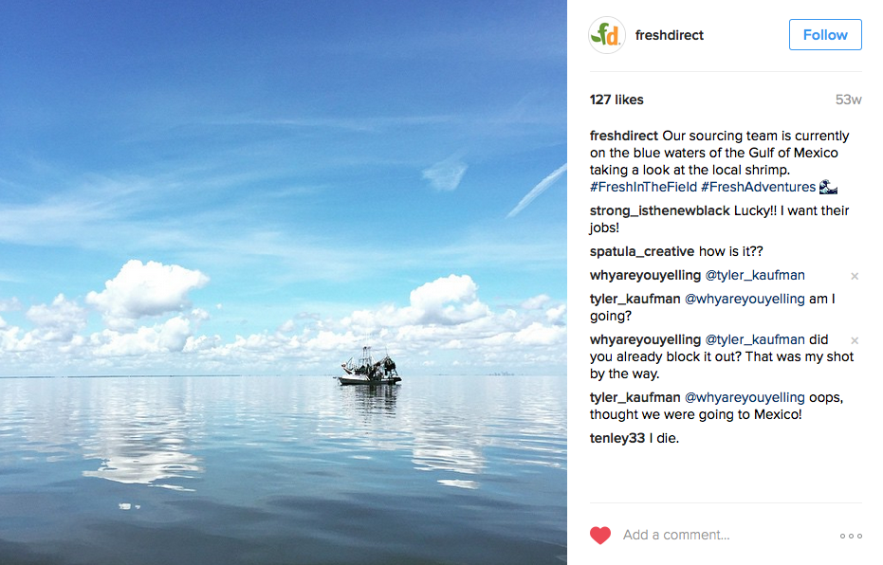Image resolution: width=883 pixels, height=565 pixels.
Task: Open freshdirect profile from the header username
Action: pyautogui.click(x=670, y=35)
